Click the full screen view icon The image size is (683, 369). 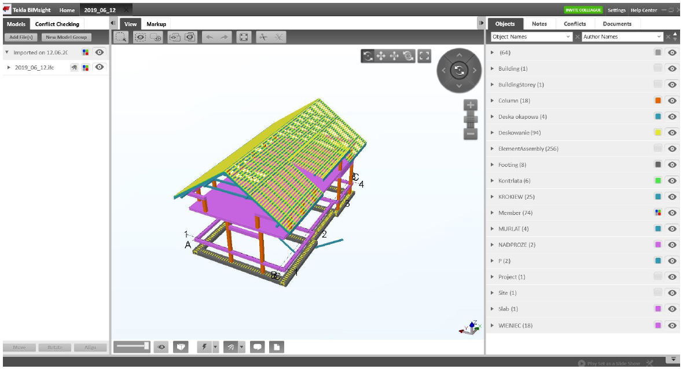(425, 56)
